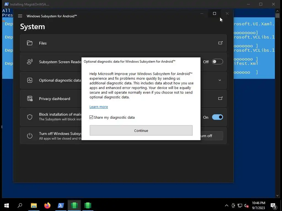Viewport: 282px width, 211px height.
Task: Click the System heading text
Action: tap(32, 27)
